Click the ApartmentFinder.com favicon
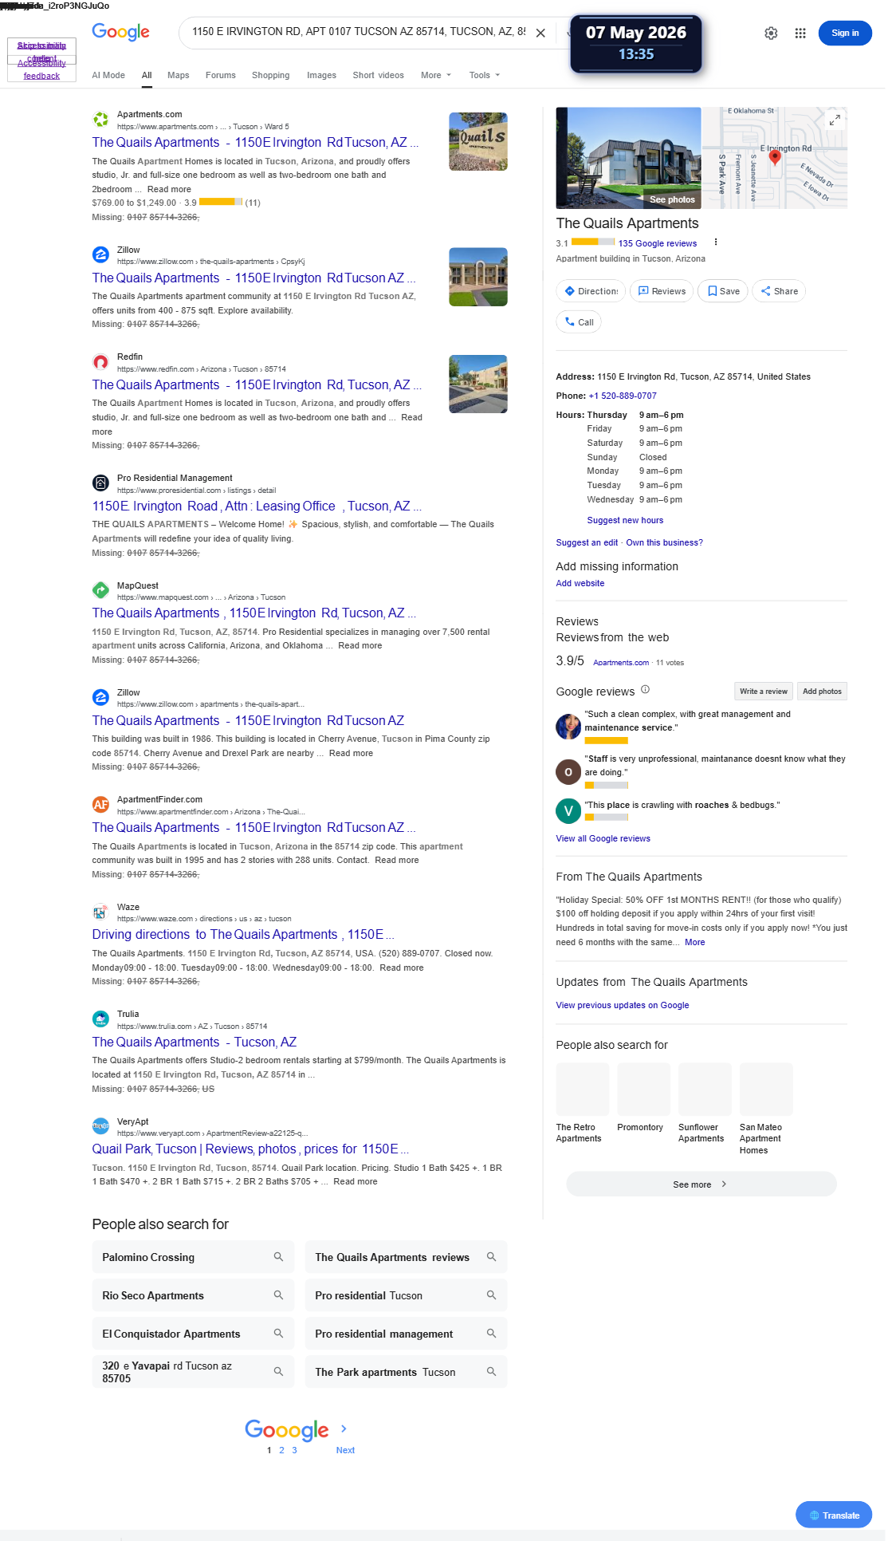 (x=100, y=805)
